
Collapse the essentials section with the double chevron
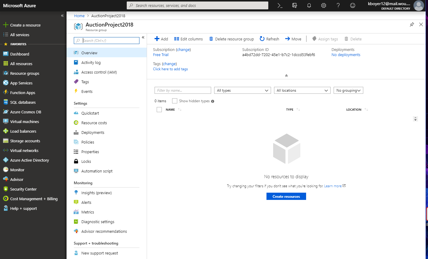tap(286, 76)
